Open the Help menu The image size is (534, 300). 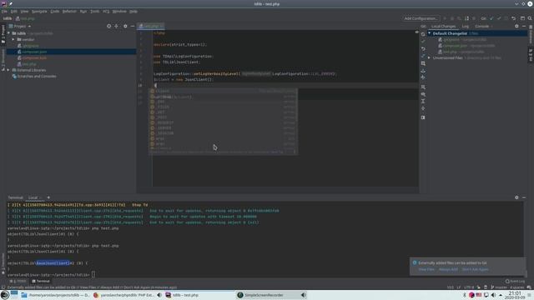click(133, 11)
